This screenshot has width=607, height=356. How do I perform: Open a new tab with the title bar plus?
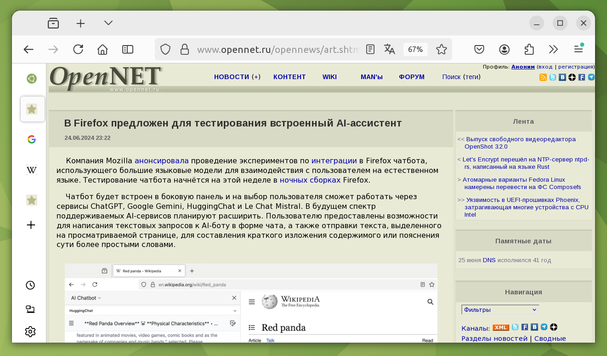[x=81, y=23]
